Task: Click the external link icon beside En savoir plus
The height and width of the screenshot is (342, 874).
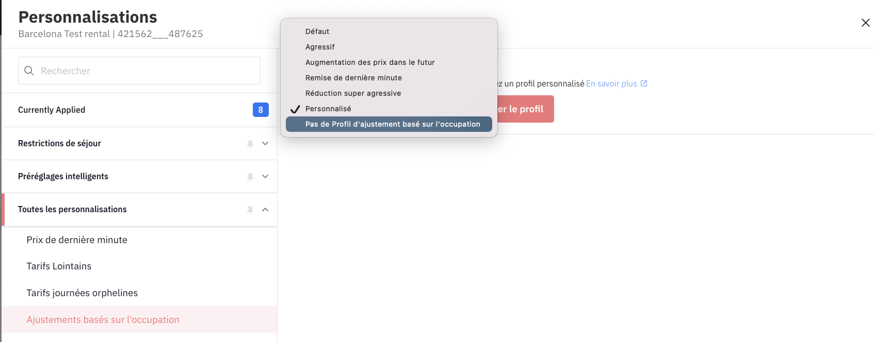Action: coord(644,83)
